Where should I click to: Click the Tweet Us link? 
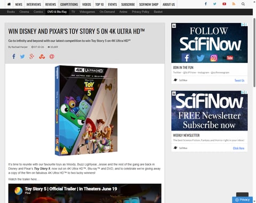(x=239, y=80)
